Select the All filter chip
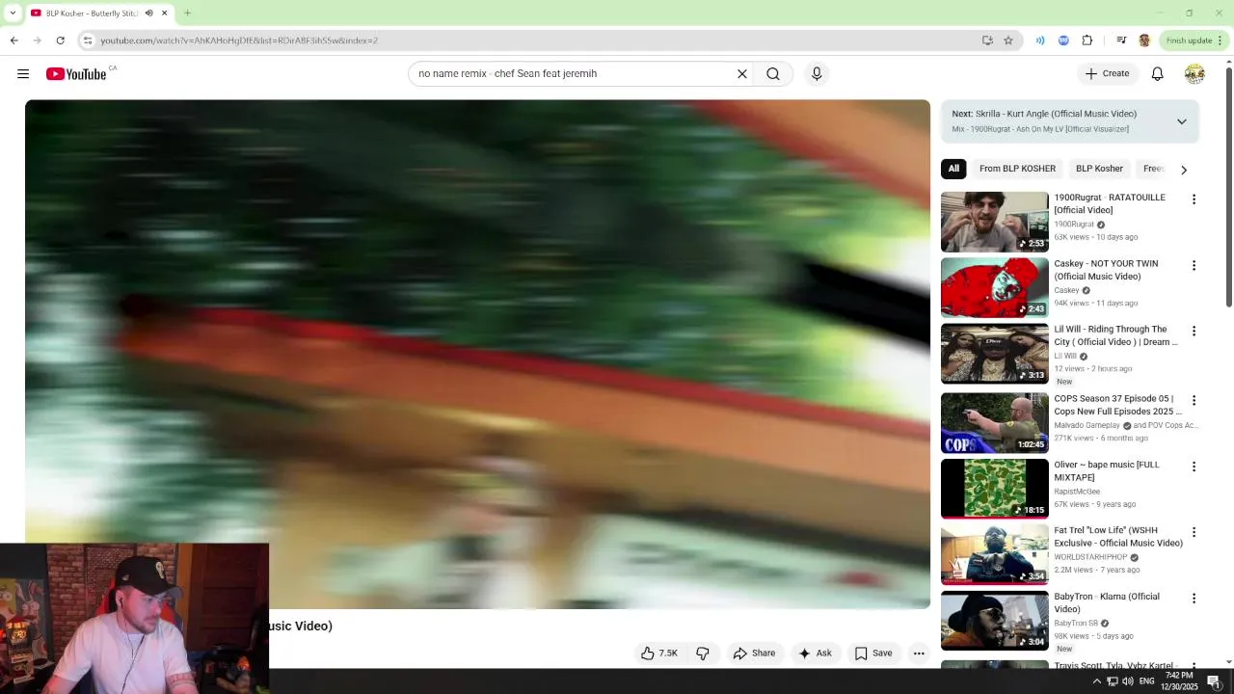 [x=953, y=169]
